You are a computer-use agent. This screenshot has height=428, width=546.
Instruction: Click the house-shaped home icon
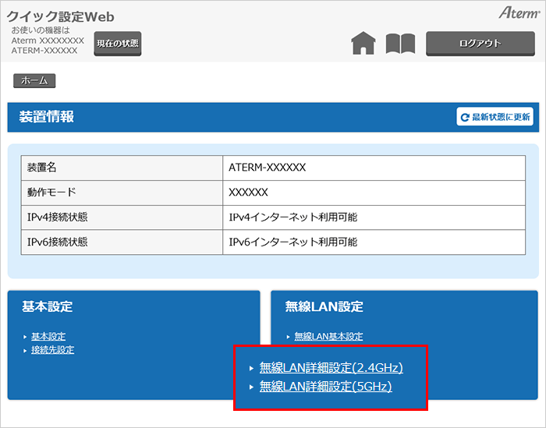[x=363, y=44]
